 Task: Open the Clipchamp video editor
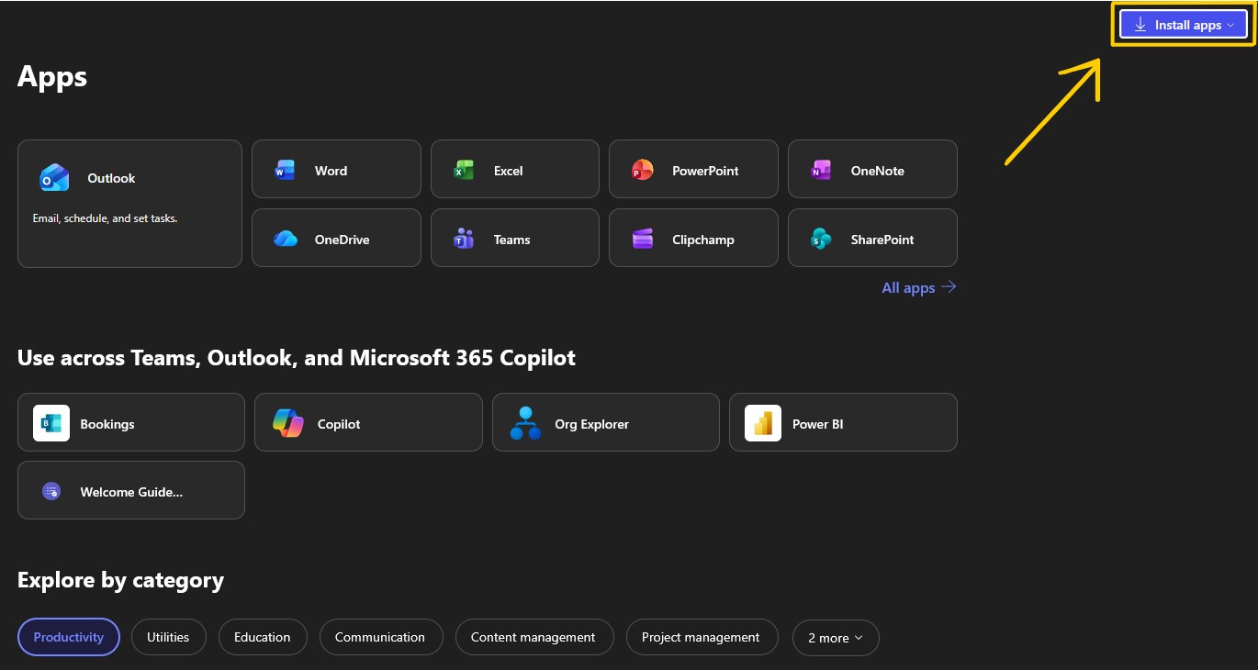693,238
